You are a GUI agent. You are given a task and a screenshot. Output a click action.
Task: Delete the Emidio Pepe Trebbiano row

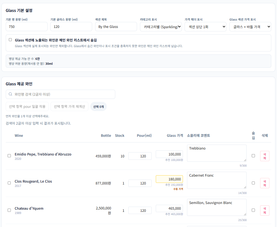[x=265, y=156]
